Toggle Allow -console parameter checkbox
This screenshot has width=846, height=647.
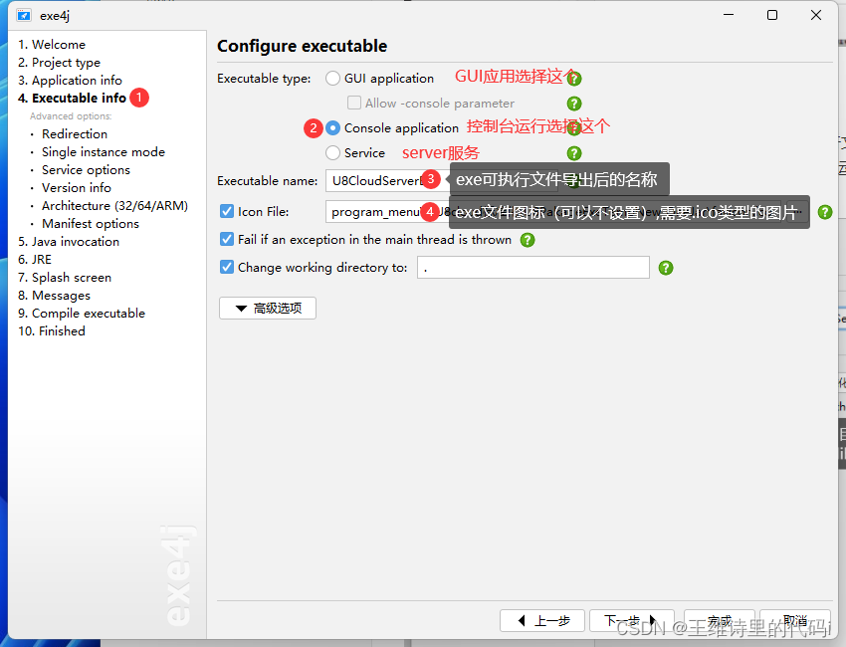(354, 103)
